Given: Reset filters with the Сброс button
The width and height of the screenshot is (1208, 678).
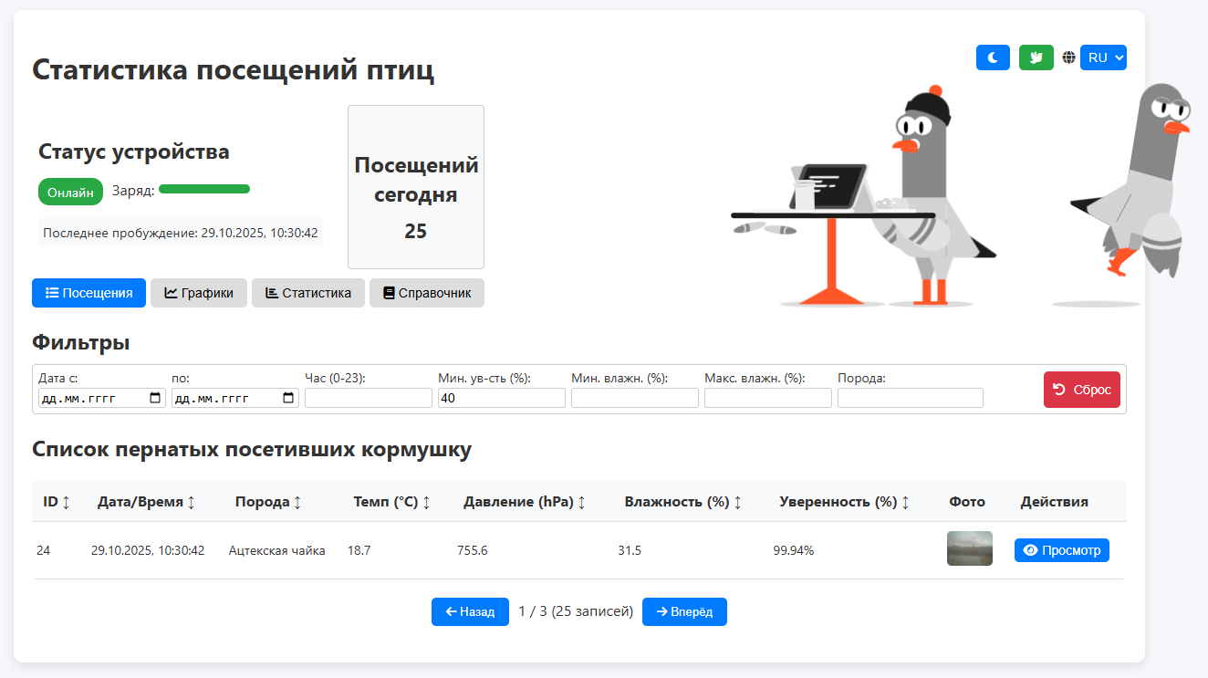Looking at the screenshot, I should [1081, 390].
